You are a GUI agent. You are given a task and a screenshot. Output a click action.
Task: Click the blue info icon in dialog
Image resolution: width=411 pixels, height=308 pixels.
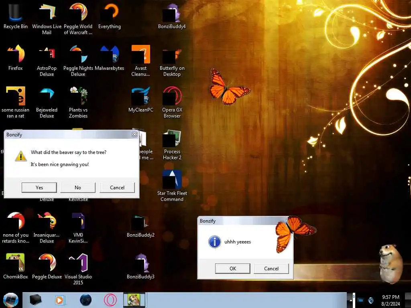[215, 241]
